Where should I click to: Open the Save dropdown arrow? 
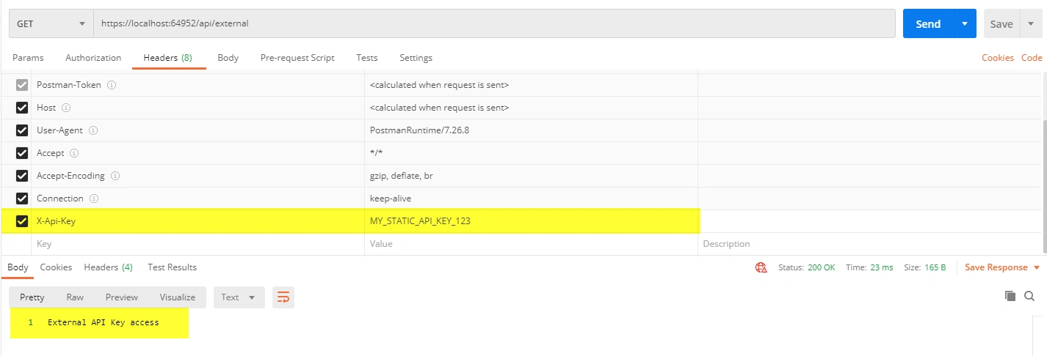pyautogui.click(x=1030, y=24)
